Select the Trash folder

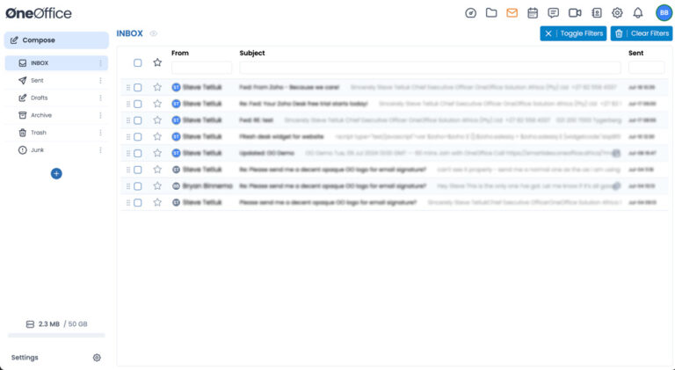click(x=38, y=133)
